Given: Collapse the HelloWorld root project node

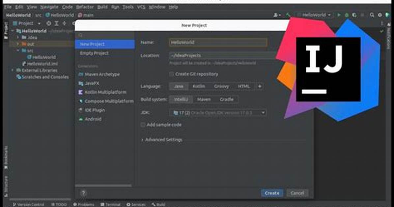Looking at the screenshot, I should [13, 31].
